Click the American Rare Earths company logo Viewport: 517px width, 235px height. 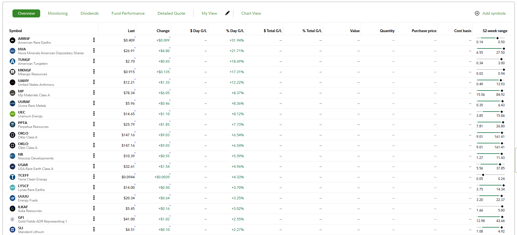pos(12,40)
